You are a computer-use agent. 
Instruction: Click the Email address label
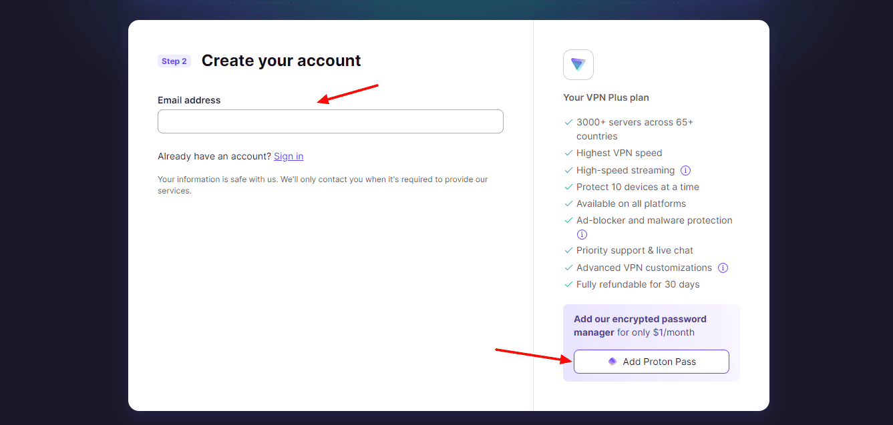[189, 100]
